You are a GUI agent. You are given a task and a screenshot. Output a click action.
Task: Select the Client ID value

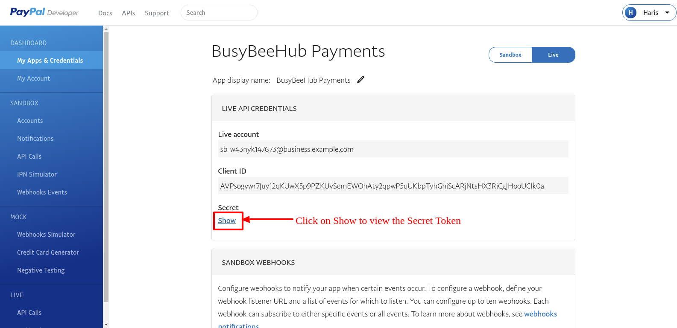(393, 186)
